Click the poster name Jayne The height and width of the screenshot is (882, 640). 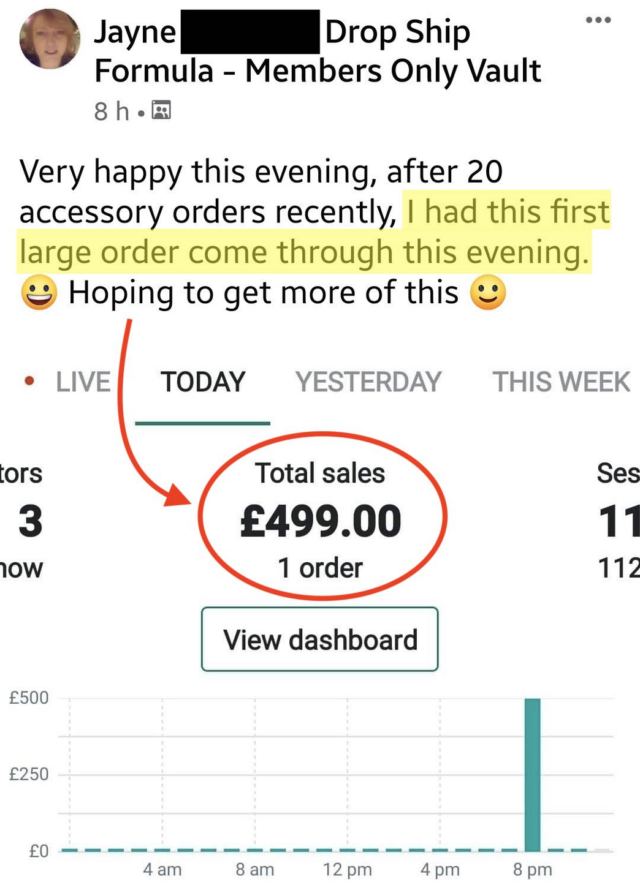(135, 32)
